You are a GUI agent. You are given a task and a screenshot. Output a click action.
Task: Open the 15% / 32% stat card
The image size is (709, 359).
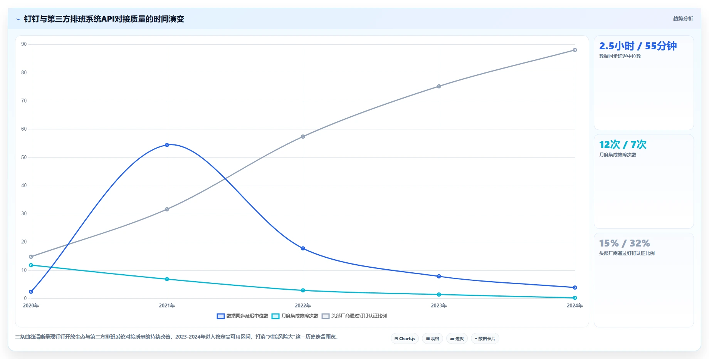643,280
